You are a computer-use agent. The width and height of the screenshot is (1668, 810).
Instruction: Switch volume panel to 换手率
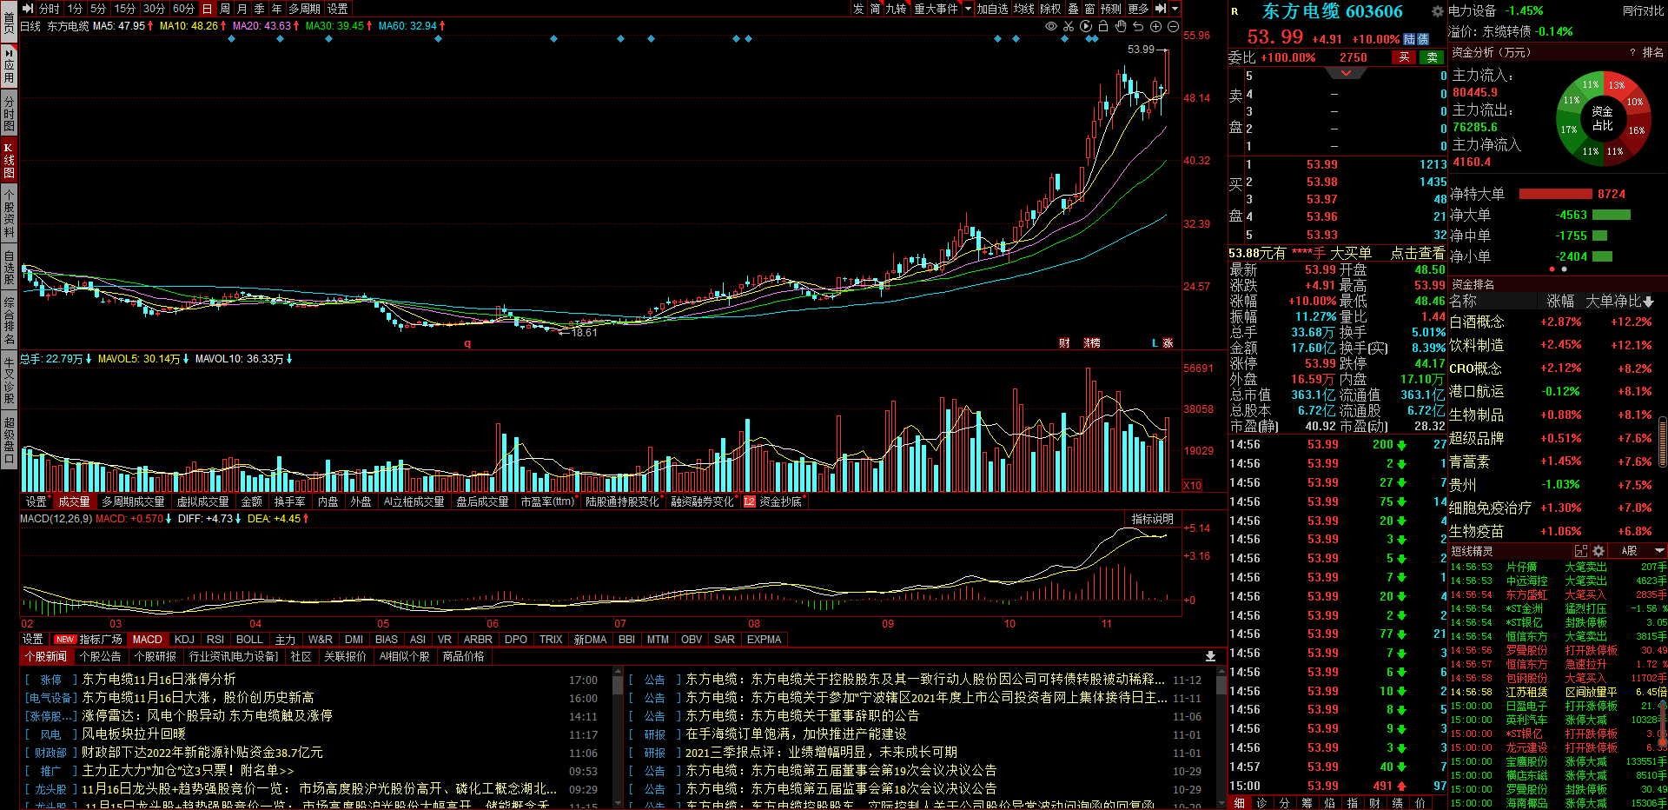click(289, 501)
